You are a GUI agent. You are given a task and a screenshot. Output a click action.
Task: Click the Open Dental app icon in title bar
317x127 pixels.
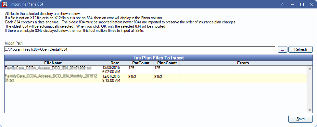[x=5, y=4]
